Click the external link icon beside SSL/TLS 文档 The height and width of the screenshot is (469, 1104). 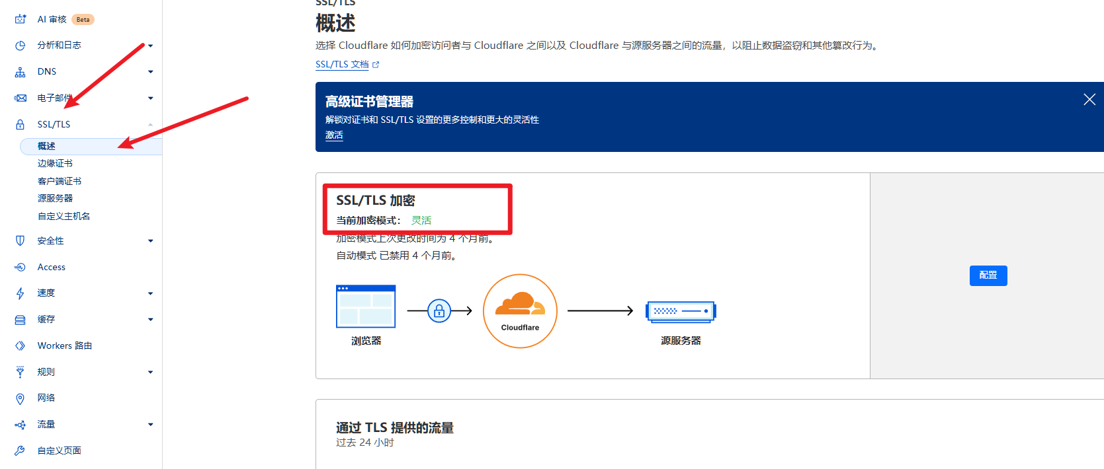tap(376, 65)
